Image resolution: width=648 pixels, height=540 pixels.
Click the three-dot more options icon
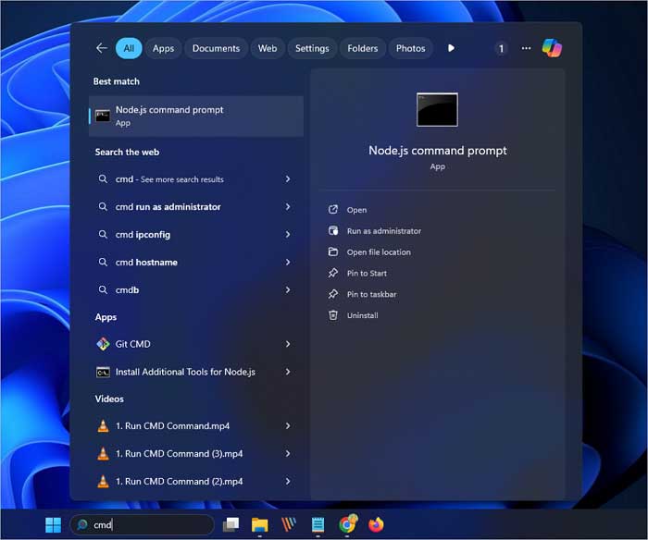[526, 48]
